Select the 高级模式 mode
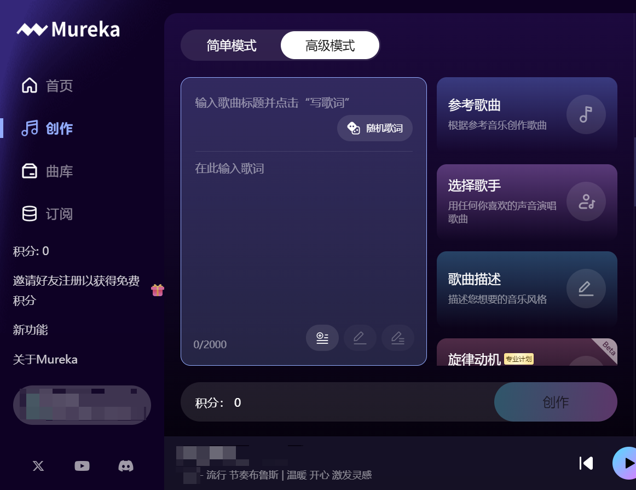 (329, 45)
